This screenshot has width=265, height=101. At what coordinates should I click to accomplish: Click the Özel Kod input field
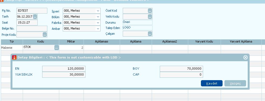pyautogui.click(x=135, y=11)
